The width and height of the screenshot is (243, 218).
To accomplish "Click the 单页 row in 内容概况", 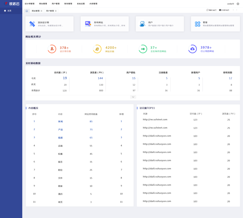I will [x=80, y=202].
